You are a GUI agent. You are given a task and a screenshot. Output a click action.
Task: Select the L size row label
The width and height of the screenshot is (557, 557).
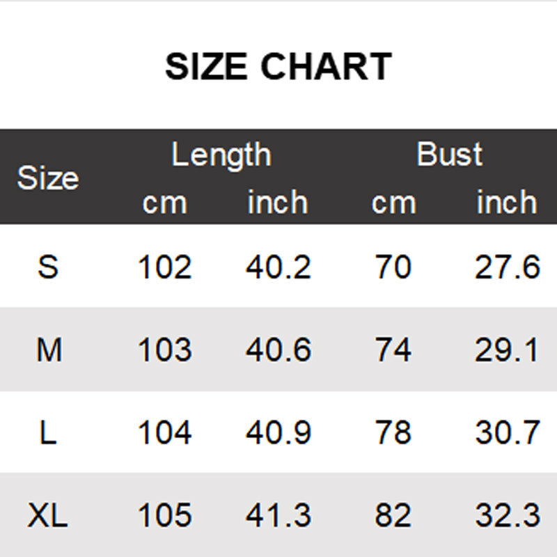click(x=47, y=433)
